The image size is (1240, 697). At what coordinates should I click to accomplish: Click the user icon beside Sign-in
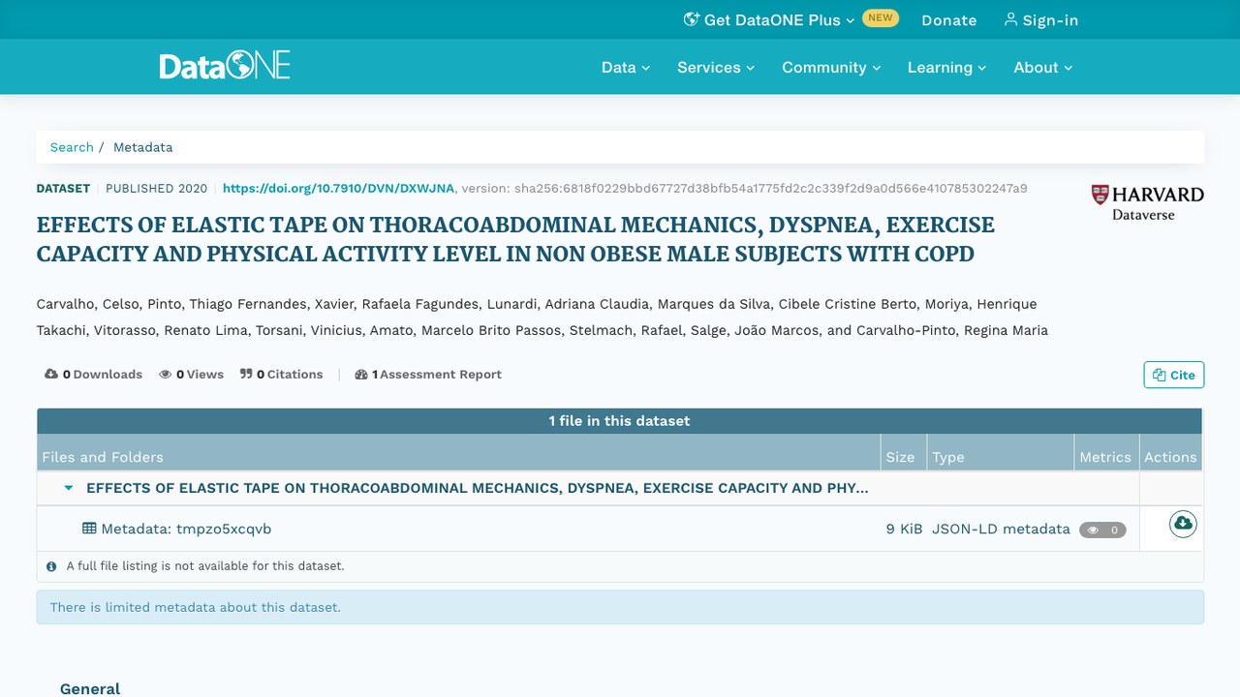tap(1010, 19)
